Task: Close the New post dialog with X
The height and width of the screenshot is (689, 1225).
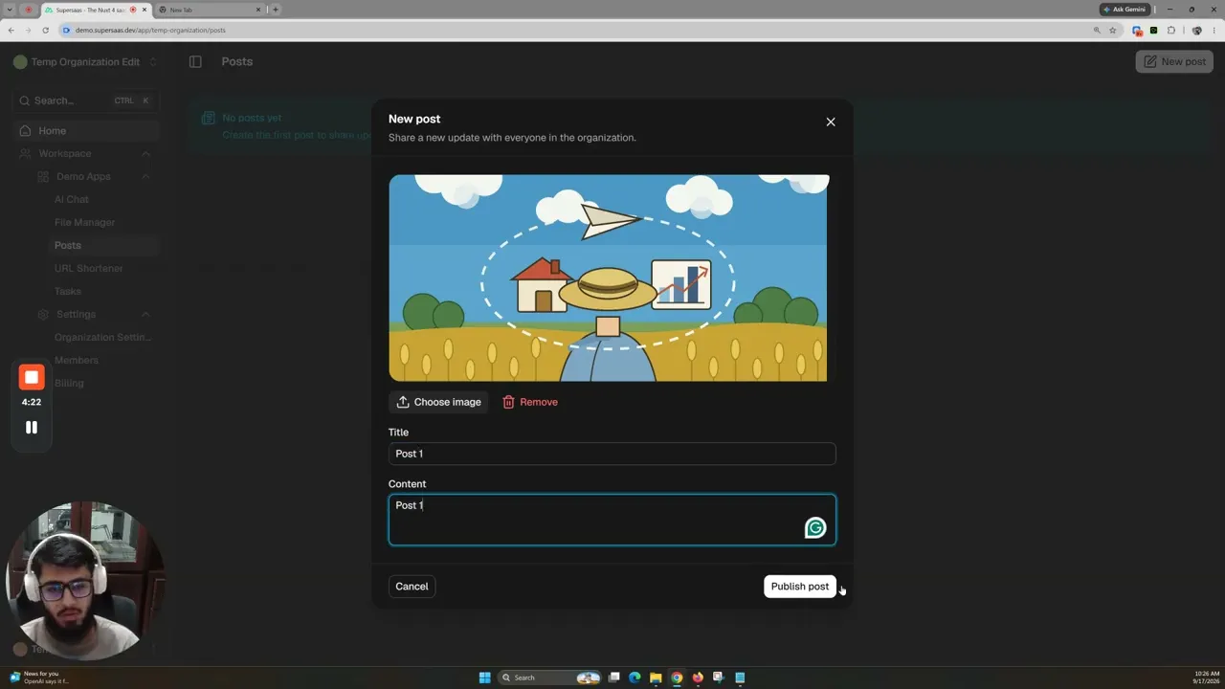Action: click(x=831, y=122)
